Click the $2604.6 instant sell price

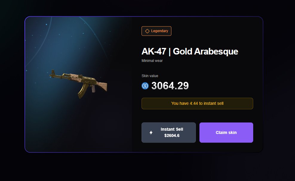pos(172,136)
